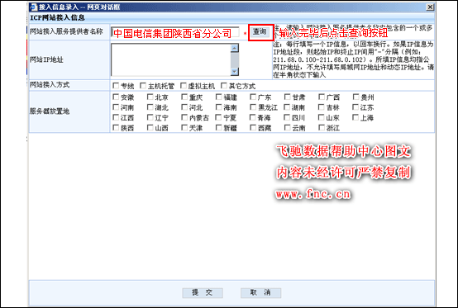The width and height of the screenshot is (458, 308).
Task: Tick the 四川 checkbox
Action: click(288, 117)
